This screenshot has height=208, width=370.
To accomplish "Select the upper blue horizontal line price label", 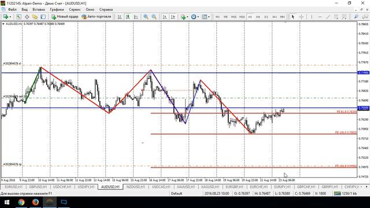I will click(364, 73).
